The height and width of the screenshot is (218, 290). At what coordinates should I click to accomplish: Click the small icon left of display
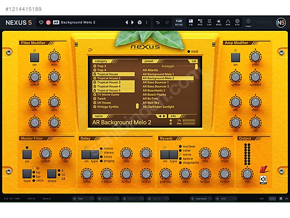pyautogui.click(x=90, y=50)
